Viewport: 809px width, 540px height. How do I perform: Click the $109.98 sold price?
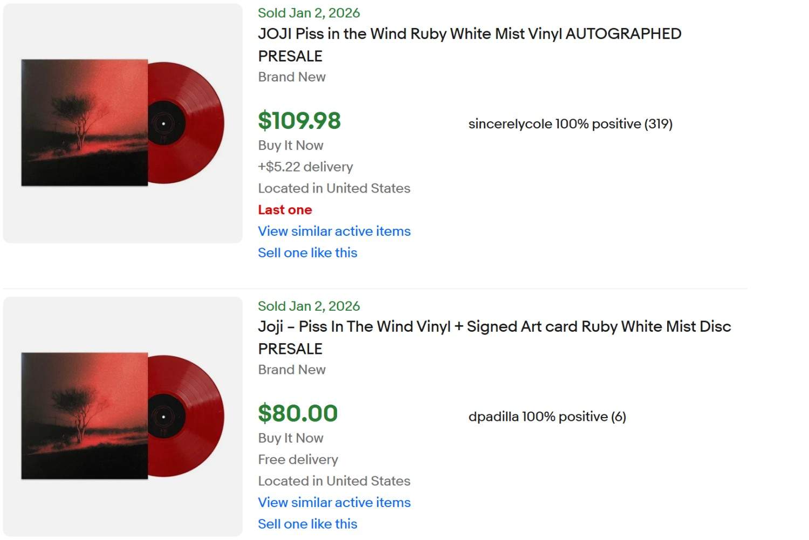point(299,120)
